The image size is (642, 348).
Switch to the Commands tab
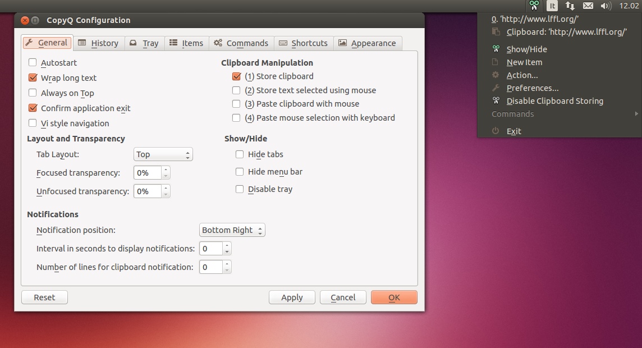coord(241,43)
